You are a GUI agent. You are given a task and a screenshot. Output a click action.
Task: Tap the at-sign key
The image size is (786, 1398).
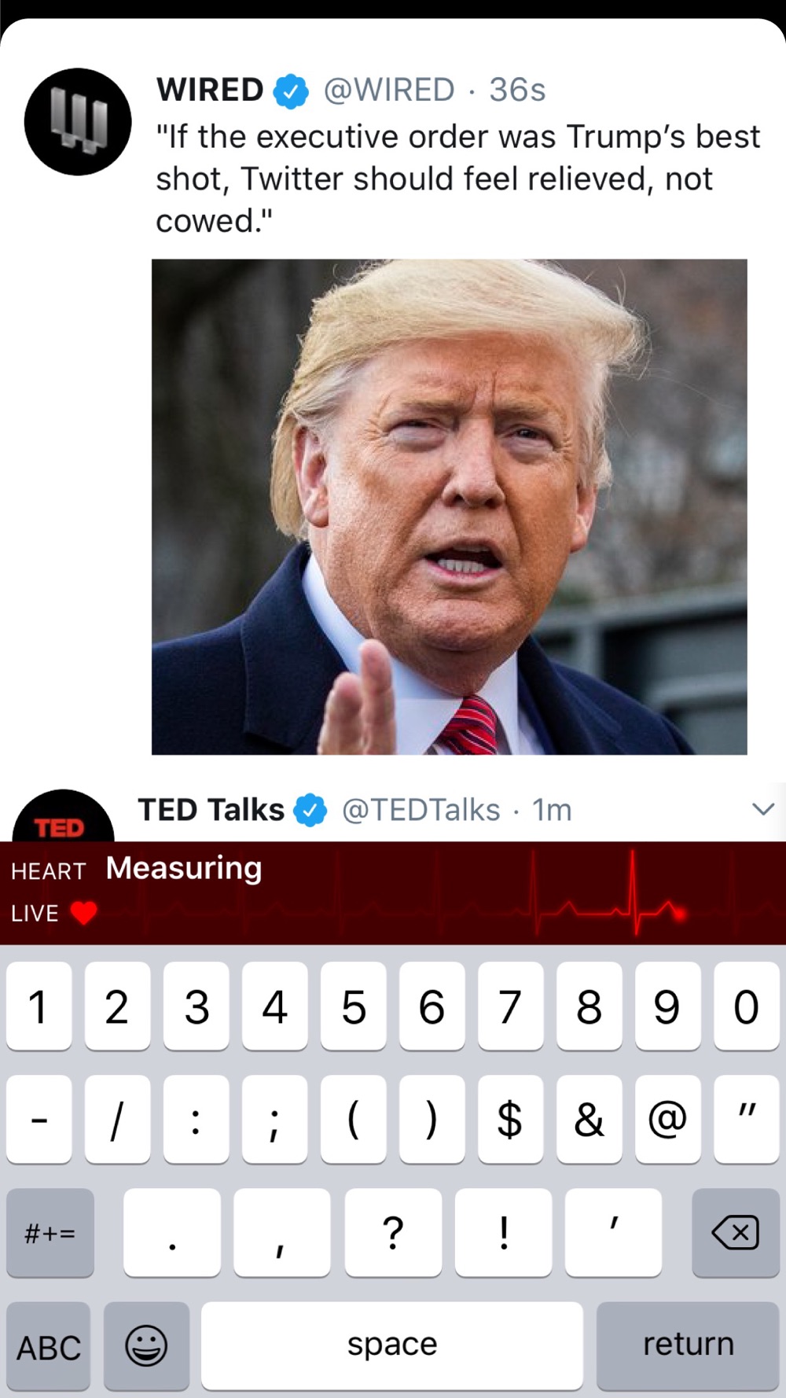[667, 1119]
